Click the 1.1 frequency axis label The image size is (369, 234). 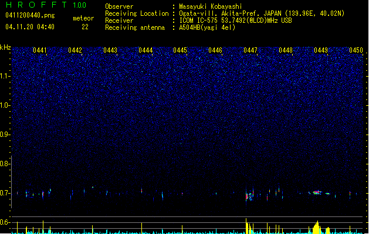click(x=5, y=76)
